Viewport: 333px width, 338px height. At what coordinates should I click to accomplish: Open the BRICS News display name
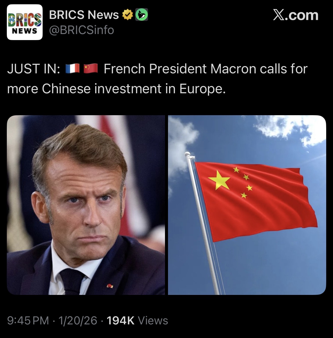point(84,15)
